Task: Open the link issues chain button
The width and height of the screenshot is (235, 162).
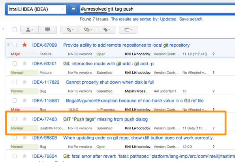Action: pyautogui.click(x=88, y=30)
